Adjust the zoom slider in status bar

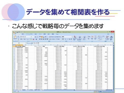(107, 91)
